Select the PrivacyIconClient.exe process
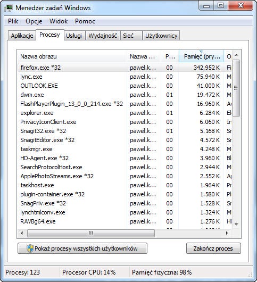This screenshot has height=282, width=257. (x=125, y=122)
